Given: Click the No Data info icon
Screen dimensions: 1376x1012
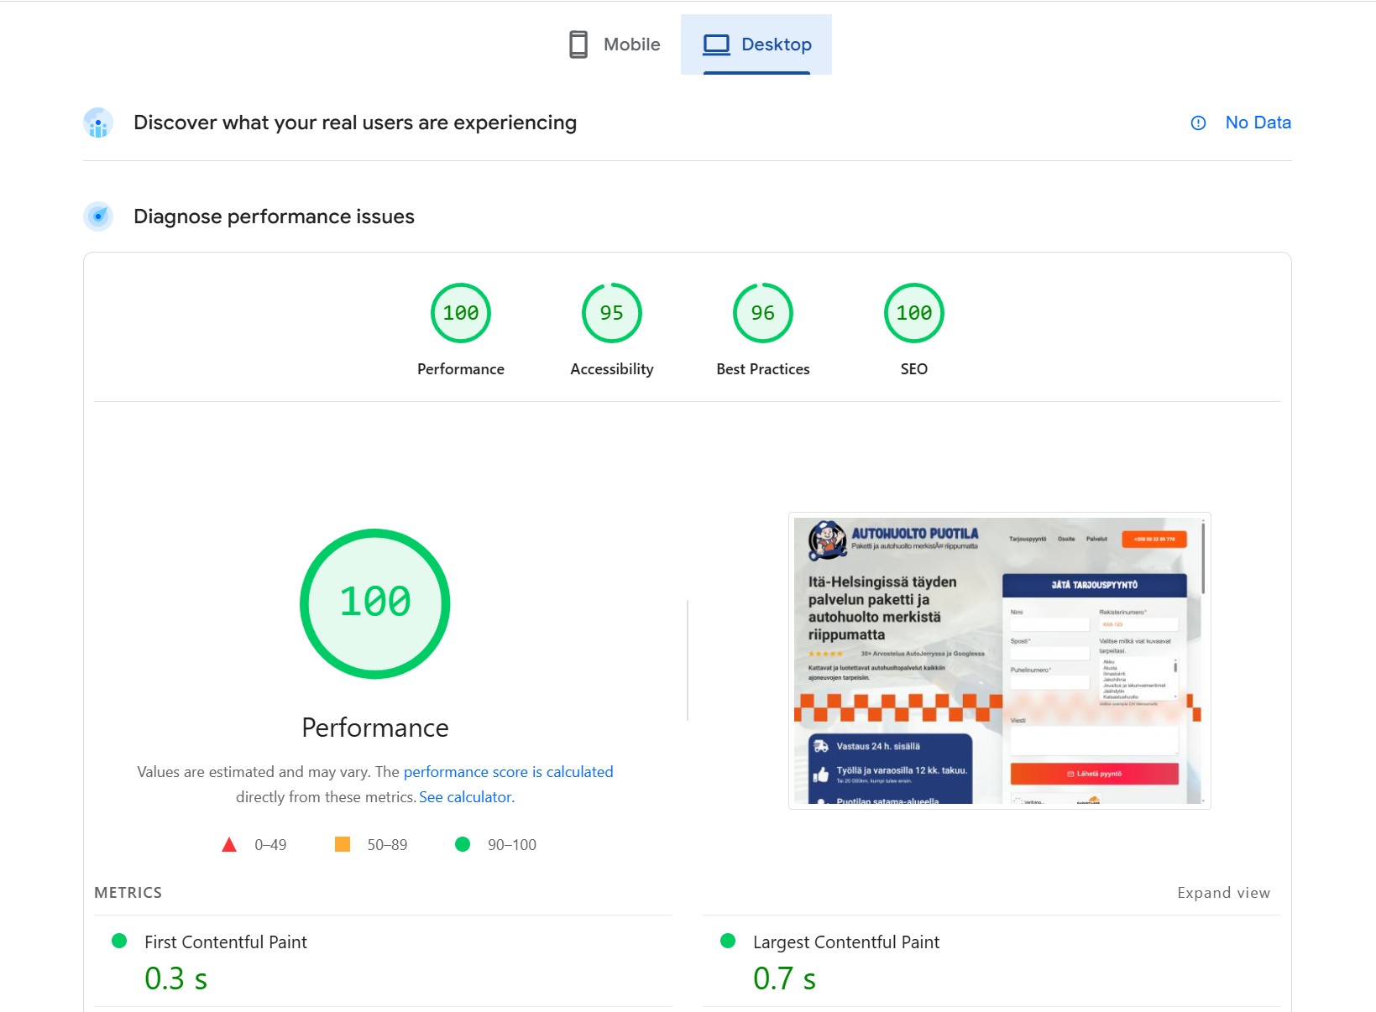Looking at the screenshot, I should click(1198, 123).
